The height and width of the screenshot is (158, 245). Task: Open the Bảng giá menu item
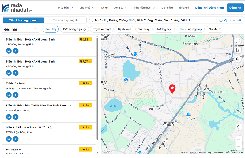click(184, 8)
